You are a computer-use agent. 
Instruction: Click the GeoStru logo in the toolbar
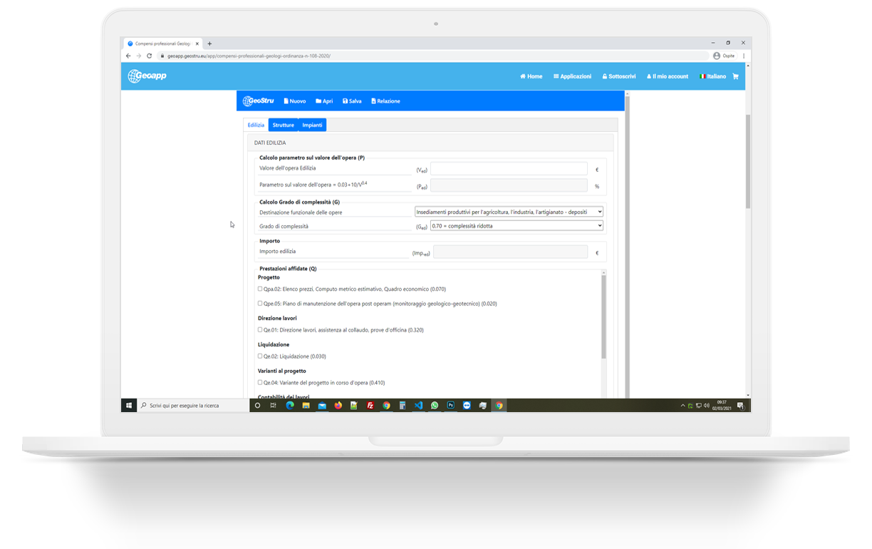pos(258,101)
